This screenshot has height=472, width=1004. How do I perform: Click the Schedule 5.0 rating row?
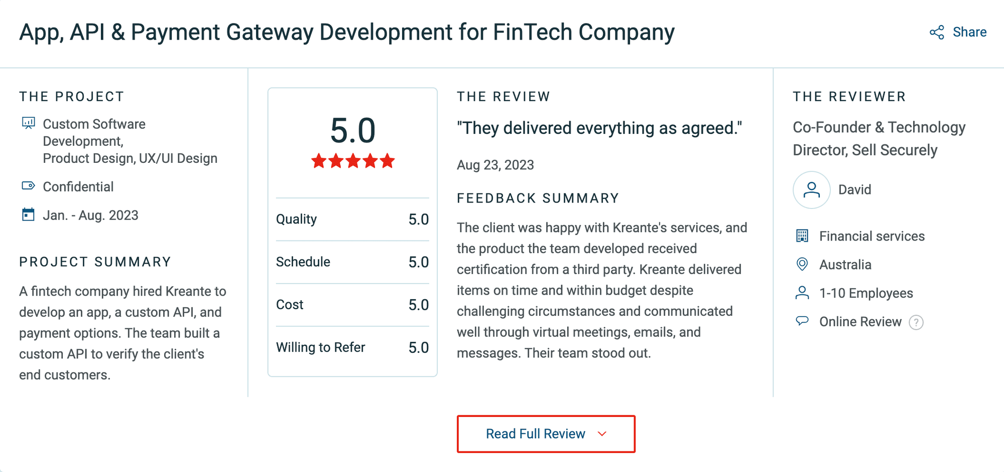[x=352, y=262]
